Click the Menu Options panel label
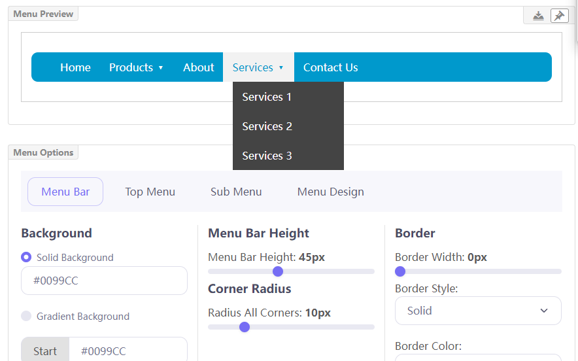The image size is (578, 361). (x=43, y=152)
